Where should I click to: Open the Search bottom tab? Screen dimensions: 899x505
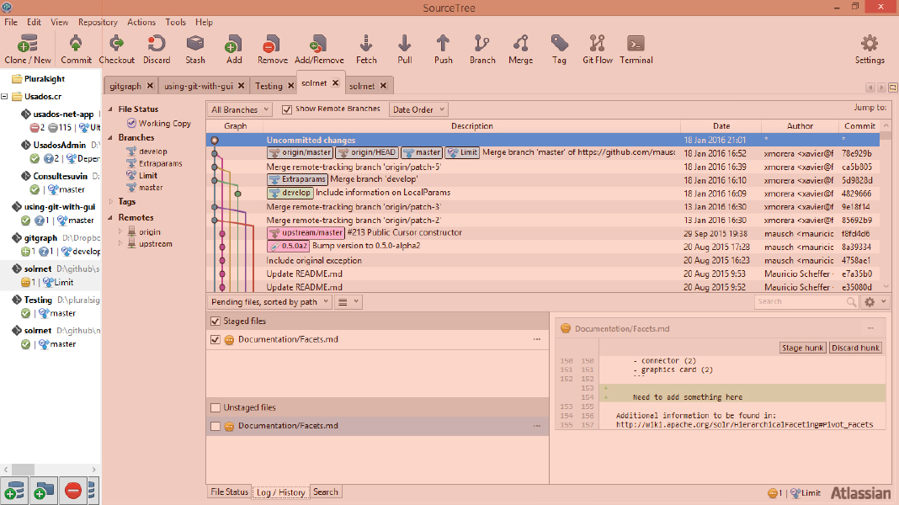(325, 492)
